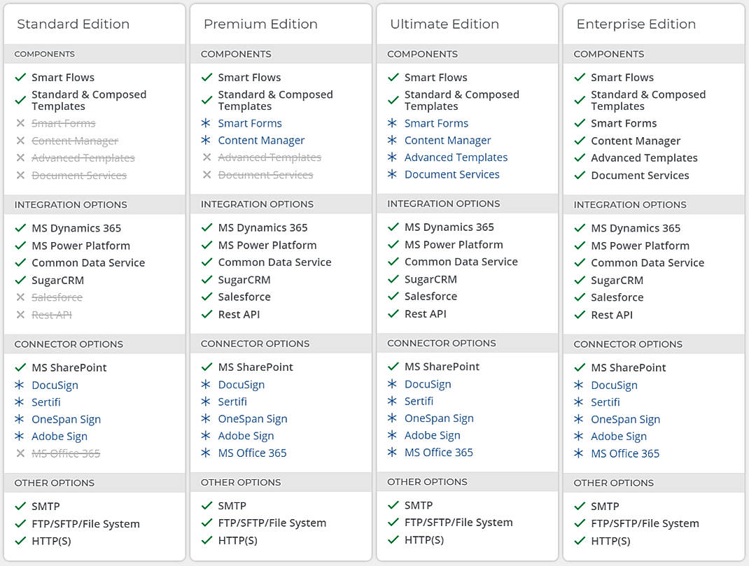This screenshot has height=566, width=749.
Task: Select the DocuSign link in Standard Edition
Action: [x=55, y=385]
